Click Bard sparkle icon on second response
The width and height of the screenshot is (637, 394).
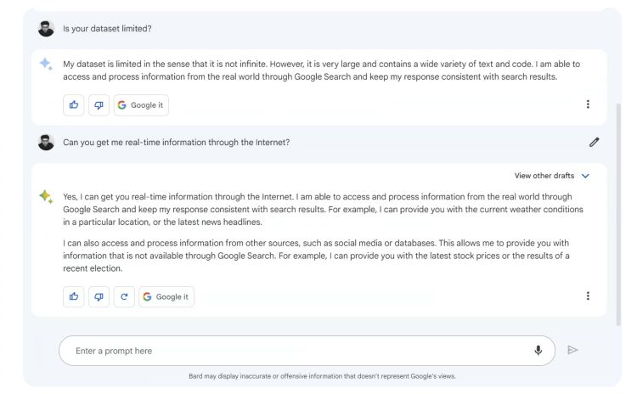(46, 196)
